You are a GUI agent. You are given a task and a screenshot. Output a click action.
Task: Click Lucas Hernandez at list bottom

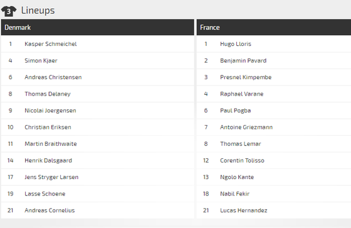[x=244, y=210]
